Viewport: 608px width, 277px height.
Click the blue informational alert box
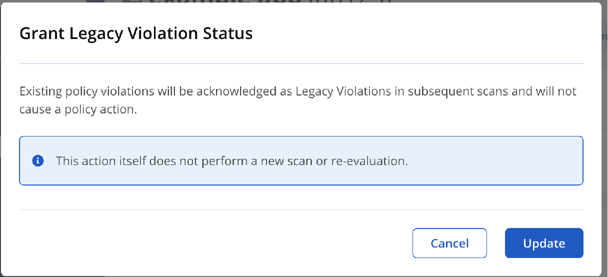click(301, 160)
